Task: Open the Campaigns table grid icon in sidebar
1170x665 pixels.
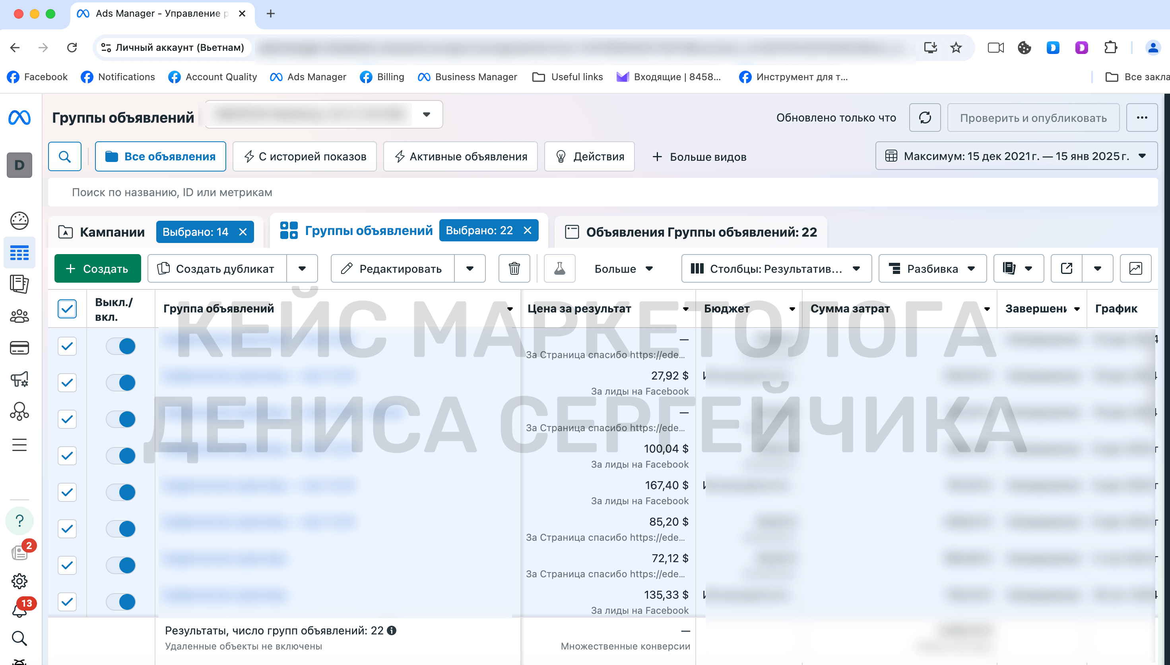Action: click(19, 253)
